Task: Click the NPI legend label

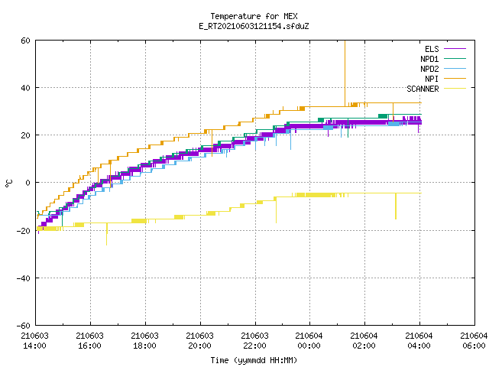Action: (432, 79)
